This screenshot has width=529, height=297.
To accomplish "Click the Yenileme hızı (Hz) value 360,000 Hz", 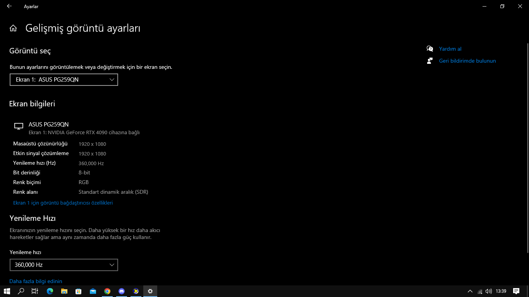I will coord(91,163).
